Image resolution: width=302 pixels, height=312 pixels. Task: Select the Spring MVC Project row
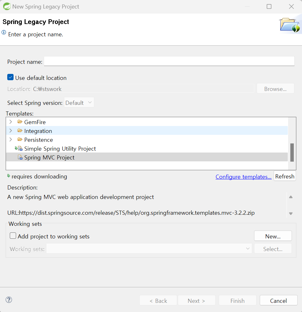(147, 157)
